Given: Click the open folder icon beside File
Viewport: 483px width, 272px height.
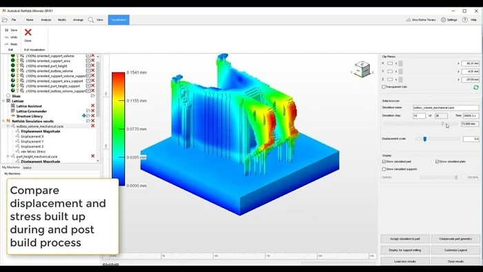Looking at the screenshot, I should [x=5, y=20].
